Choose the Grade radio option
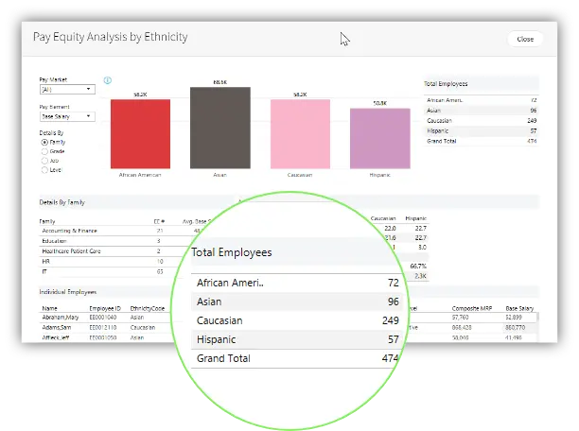The width and height of the screenshot is (579, 431). [44, 151]
